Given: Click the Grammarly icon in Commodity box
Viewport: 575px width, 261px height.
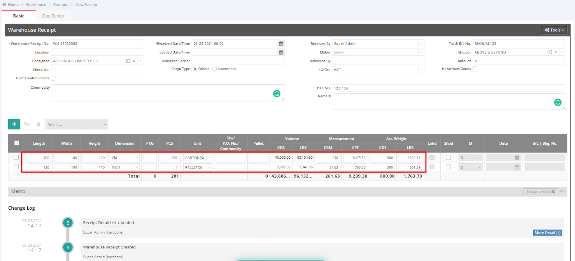Looking at the screenshot, I should pyautogui.click(x=277, y=94).
